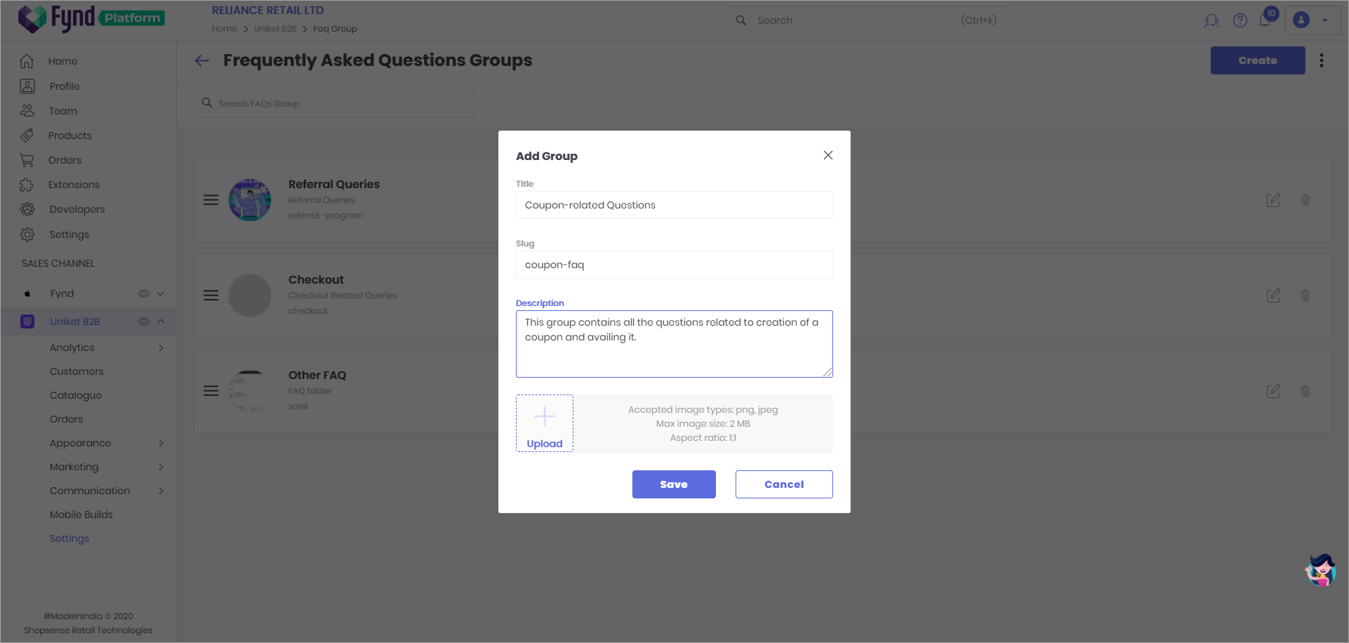Expand the Fynd sales channel chevron
This screenshot has width=1349, height=643.
pos(161,293)
